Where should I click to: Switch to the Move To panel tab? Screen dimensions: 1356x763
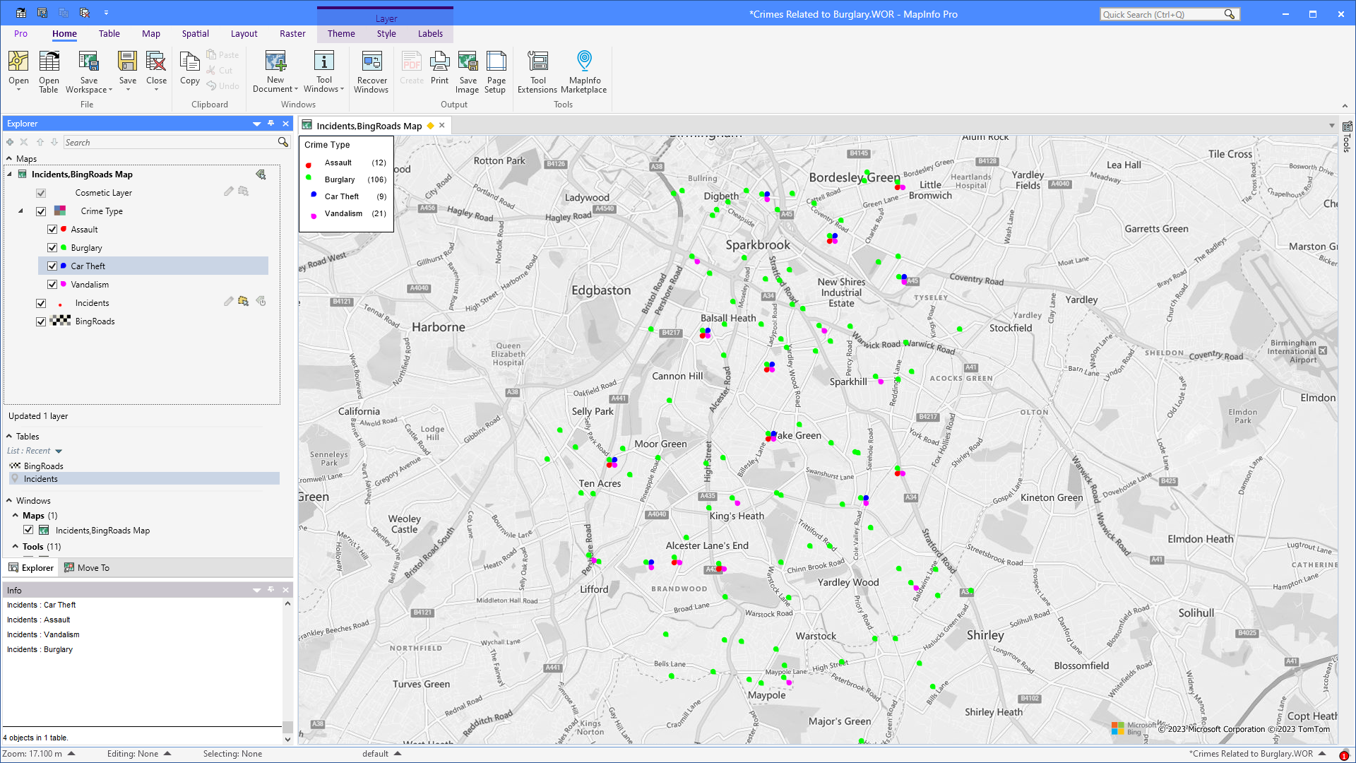pos(87,567)
